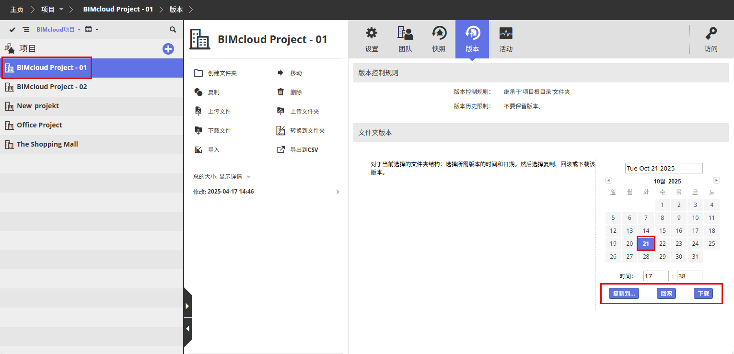This screenshot has width=734, height=354.
Task: Click the 复制 icon
Action: (198, 92)
